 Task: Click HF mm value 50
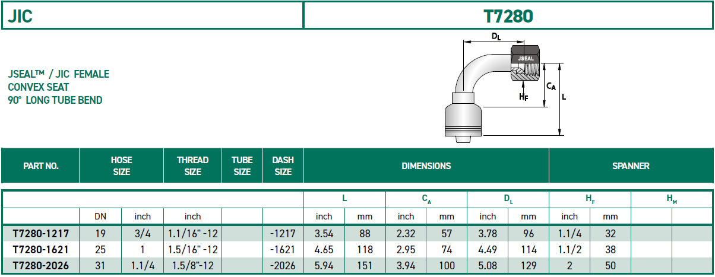[610, 266]
